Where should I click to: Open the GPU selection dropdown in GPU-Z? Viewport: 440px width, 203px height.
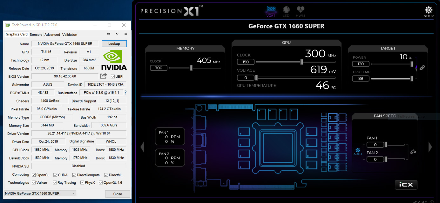40,193
